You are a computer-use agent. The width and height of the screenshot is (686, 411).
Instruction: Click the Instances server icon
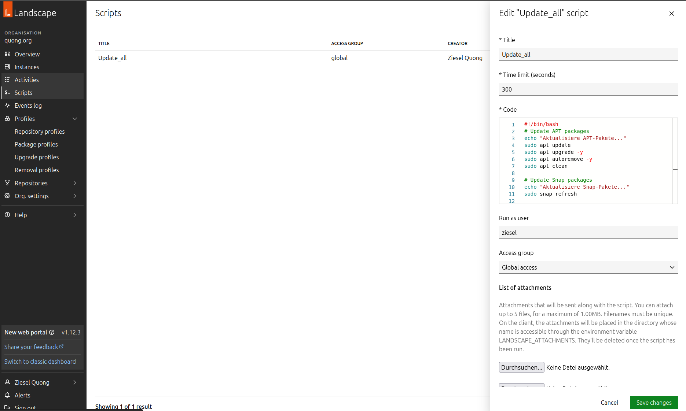(x=7, y=67)
